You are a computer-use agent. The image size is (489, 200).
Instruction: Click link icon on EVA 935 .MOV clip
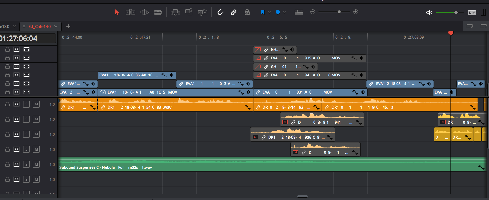266,58
